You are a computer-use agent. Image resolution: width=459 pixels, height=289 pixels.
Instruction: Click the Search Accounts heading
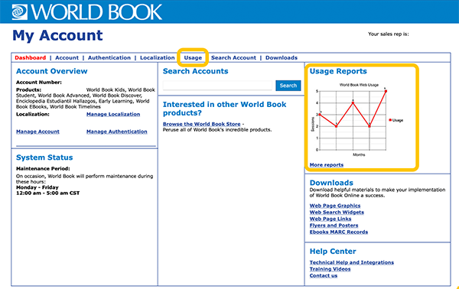[196, 71]
